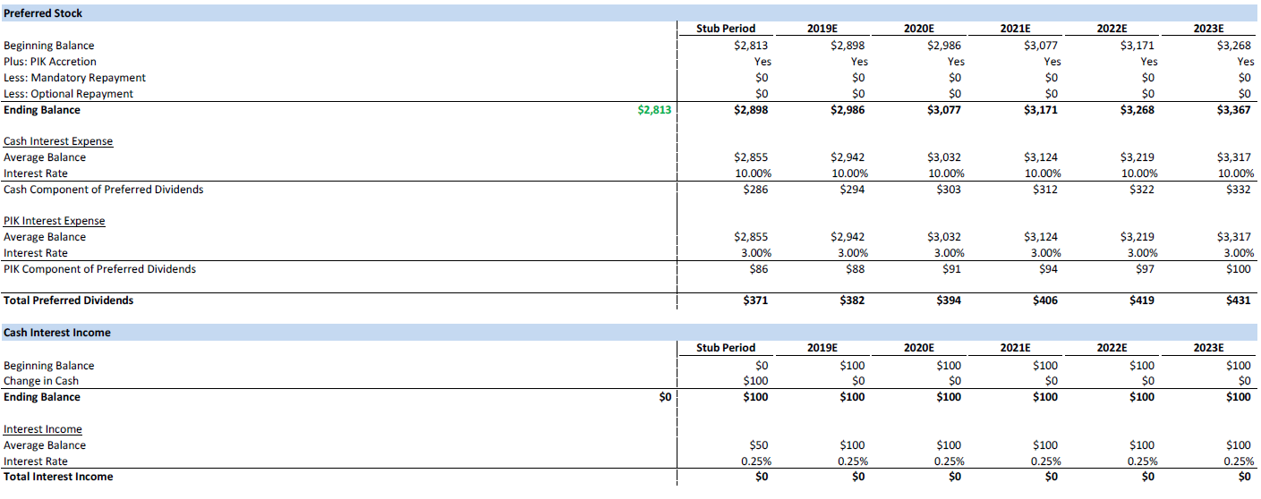Select 2019E header in Preferred Stock table
This screenshot has height=499, width=1261.
(x=822, y=29)
